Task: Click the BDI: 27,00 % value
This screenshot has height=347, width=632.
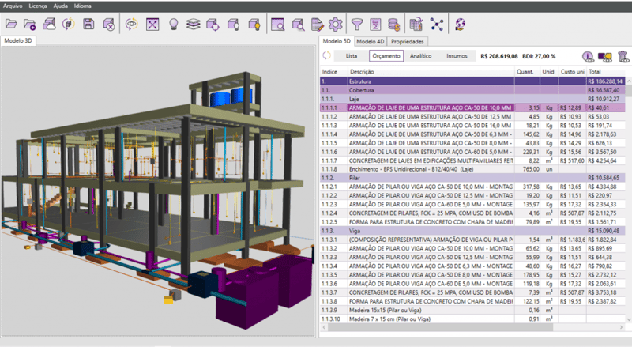Action: [539, 56]
